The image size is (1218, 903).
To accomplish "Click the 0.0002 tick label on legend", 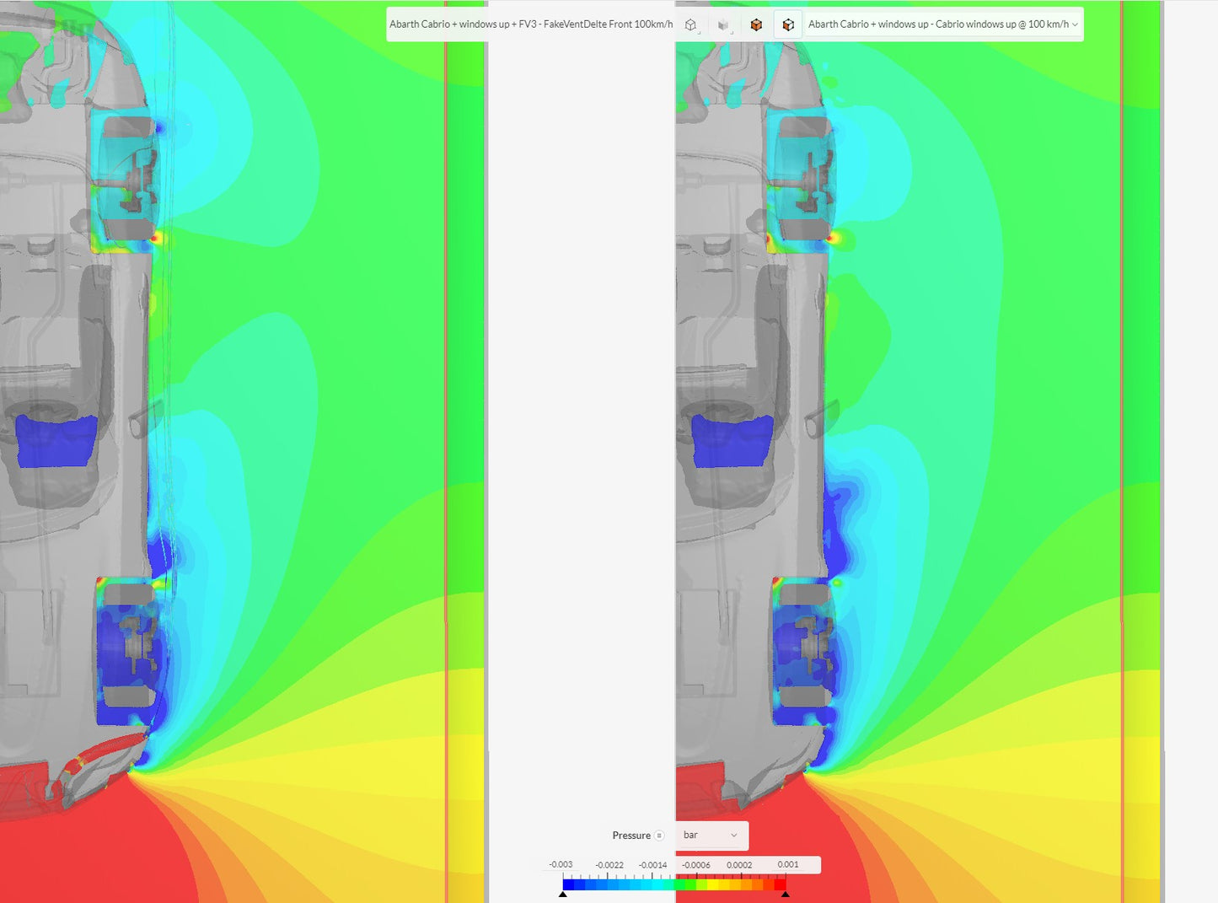I will coord(739,865).
